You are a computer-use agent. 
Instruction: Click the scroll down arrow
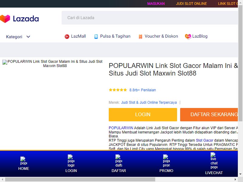coord(240,174)
